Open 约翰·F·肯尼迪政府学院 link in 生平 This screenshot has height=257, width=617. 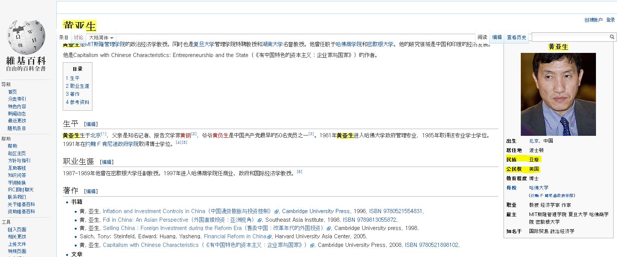tap(112, 144)
